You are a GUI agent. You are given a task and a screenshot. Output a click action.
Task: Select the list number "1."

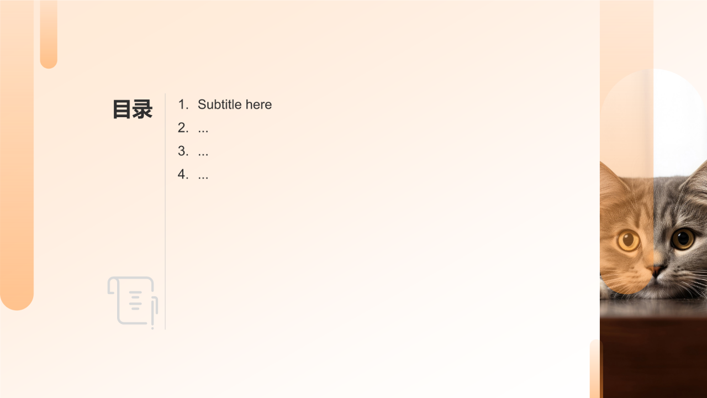(183, 104)
